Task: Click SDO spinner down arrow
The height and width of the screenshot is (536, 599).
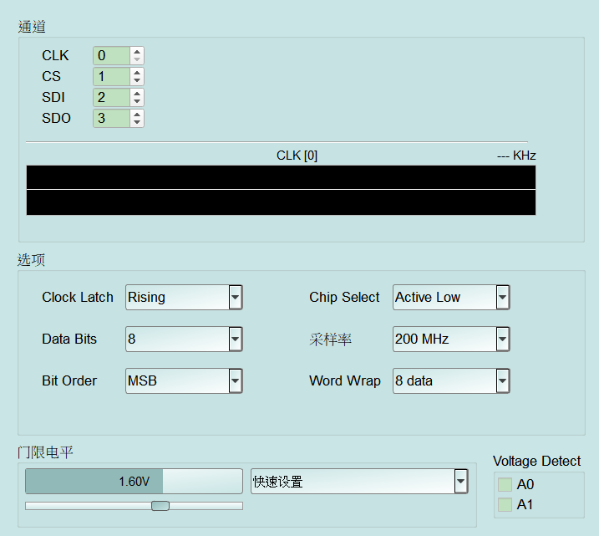Action: [137, 122]
